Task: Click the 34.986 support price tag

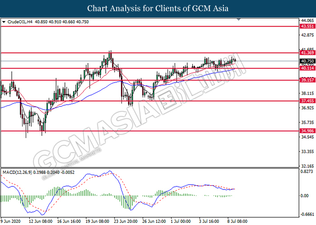Action: [x=307, y=131]
